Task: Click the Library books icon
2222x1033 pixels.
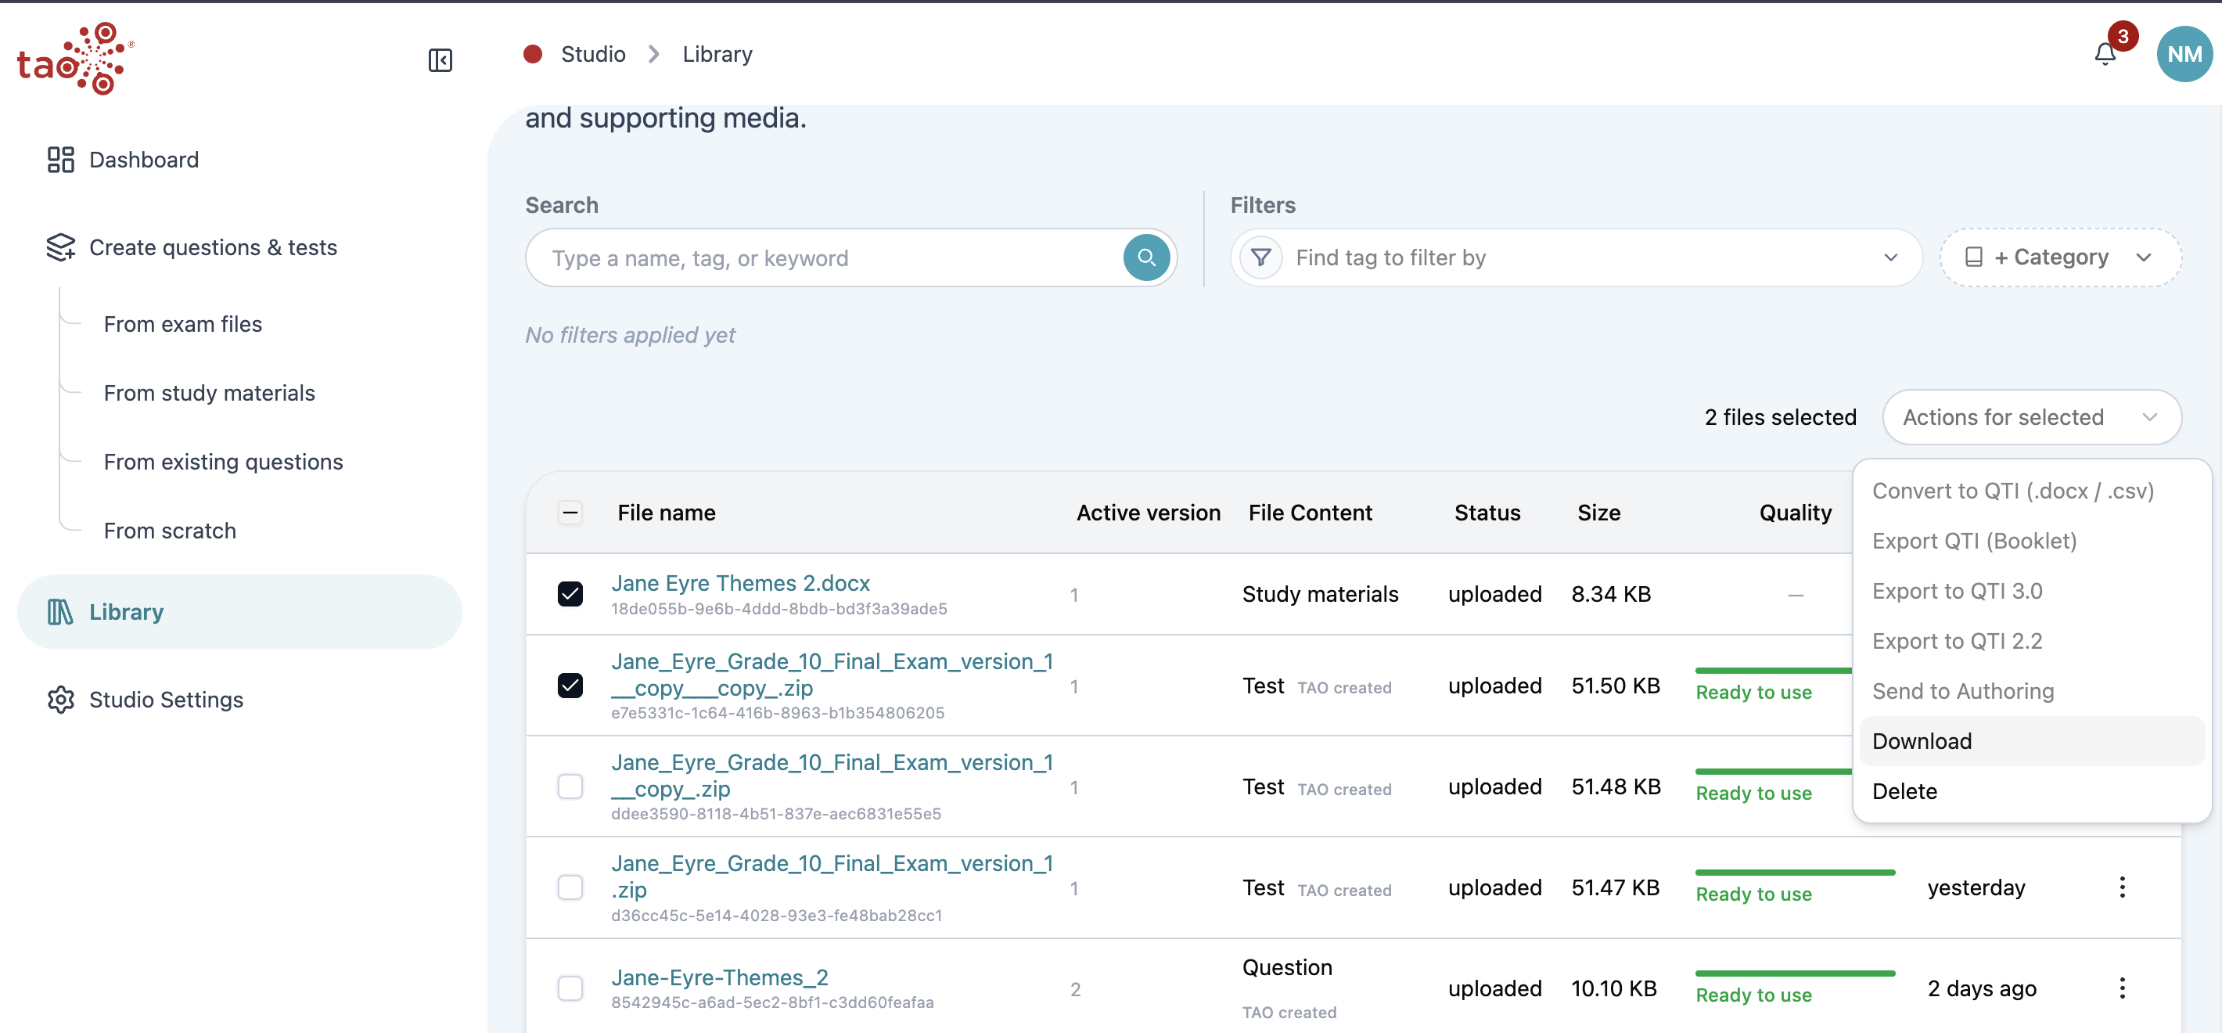Action: [60, 612]
